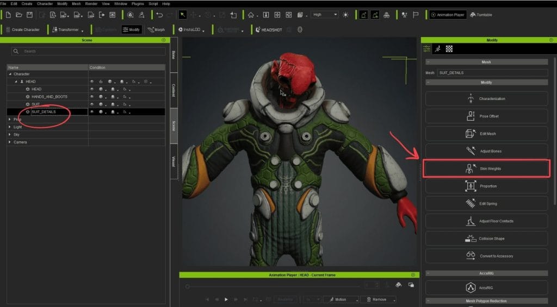
Task: Collapse the Character tree node
Action: [9, 74]
